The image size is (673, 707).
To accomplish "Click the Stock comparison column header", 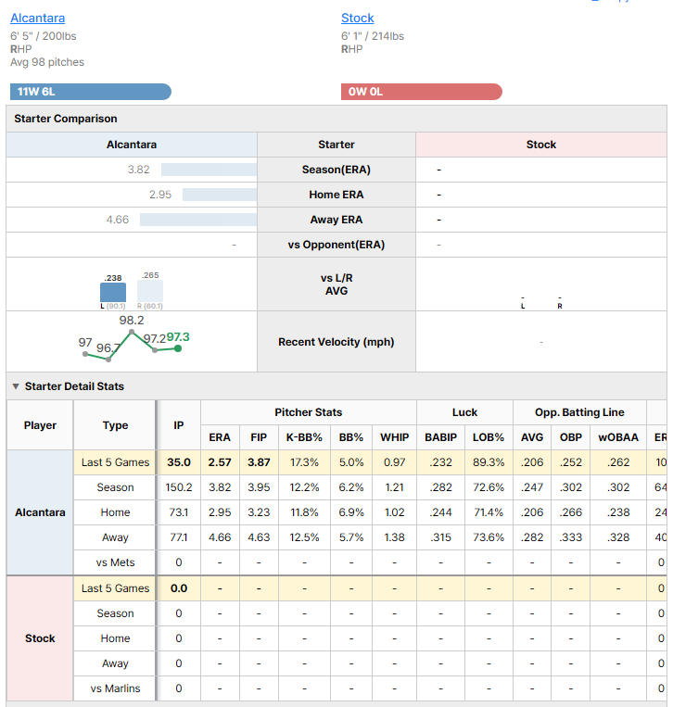I will tap(540, 145).
